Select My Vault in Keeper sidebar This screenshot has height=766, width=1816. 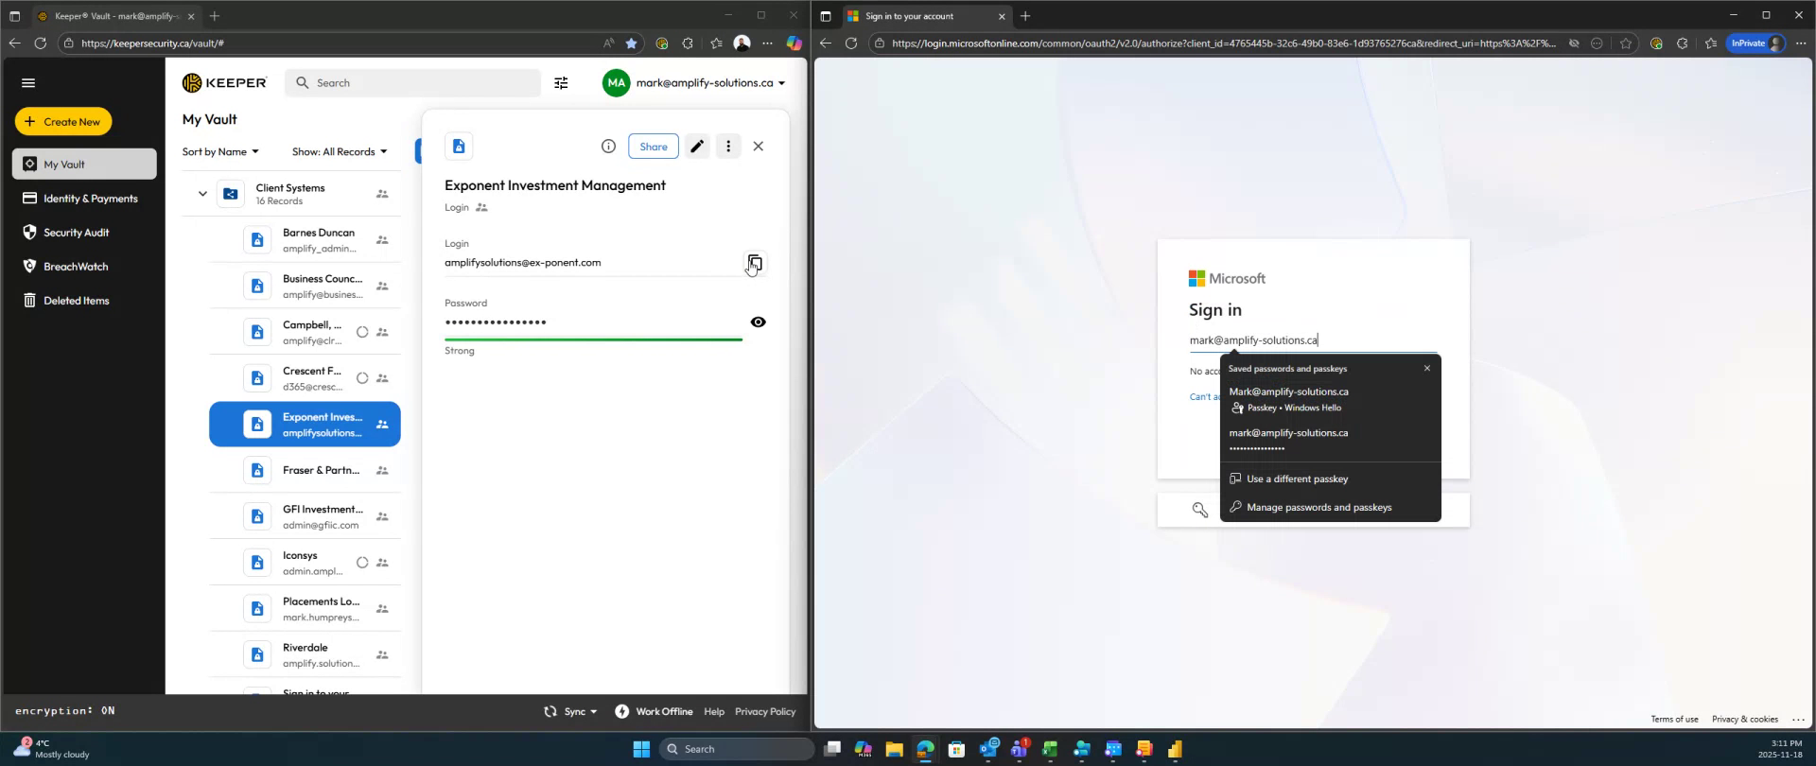tap(84, 164)
